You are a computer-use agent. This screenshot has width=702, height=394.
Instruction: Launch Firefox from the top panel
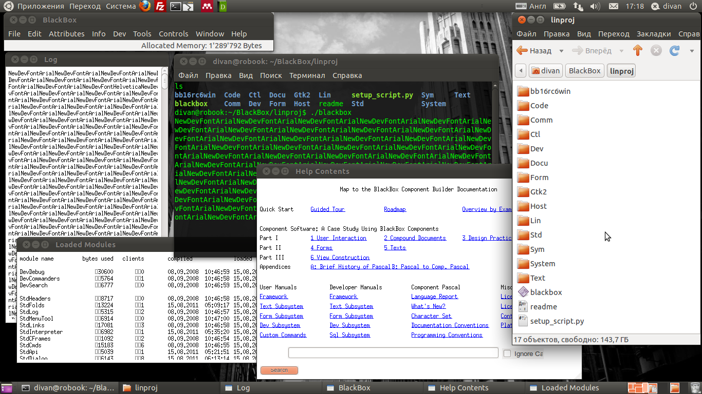[x=145, y=6]
